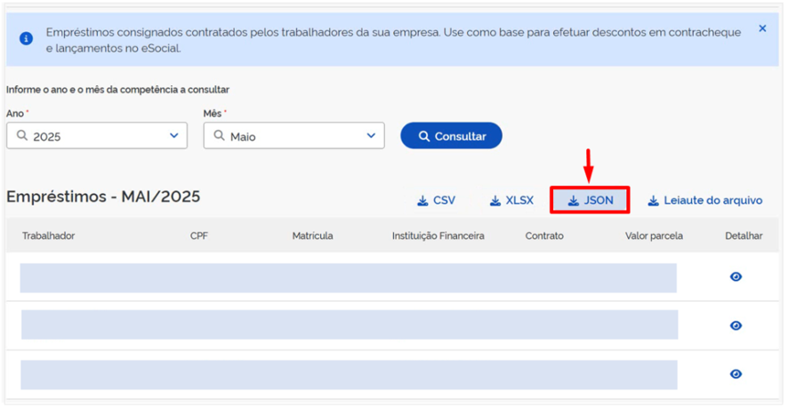View details of the second loan row
This screenshot has width=788, height=409.
(736, 325)
